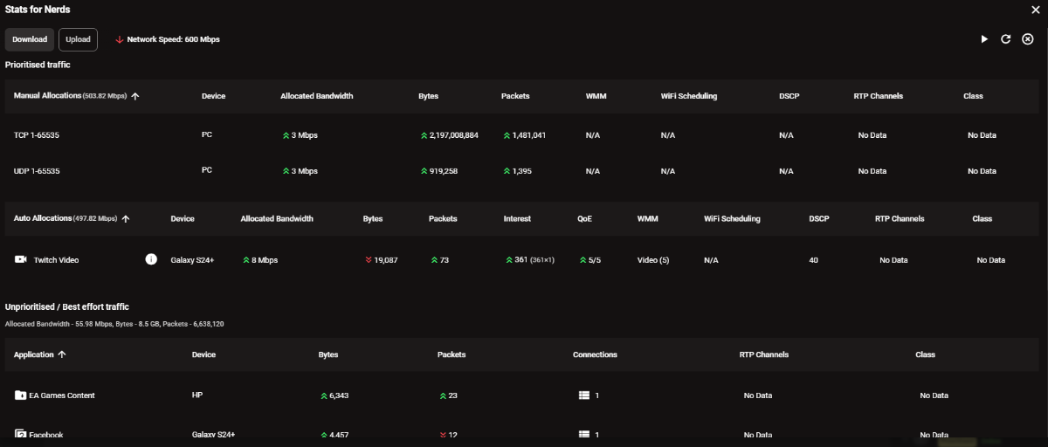Close the Stats for Nerds panel
The height and width of the screenshot is (447, 1048).
pos(1035,10)
